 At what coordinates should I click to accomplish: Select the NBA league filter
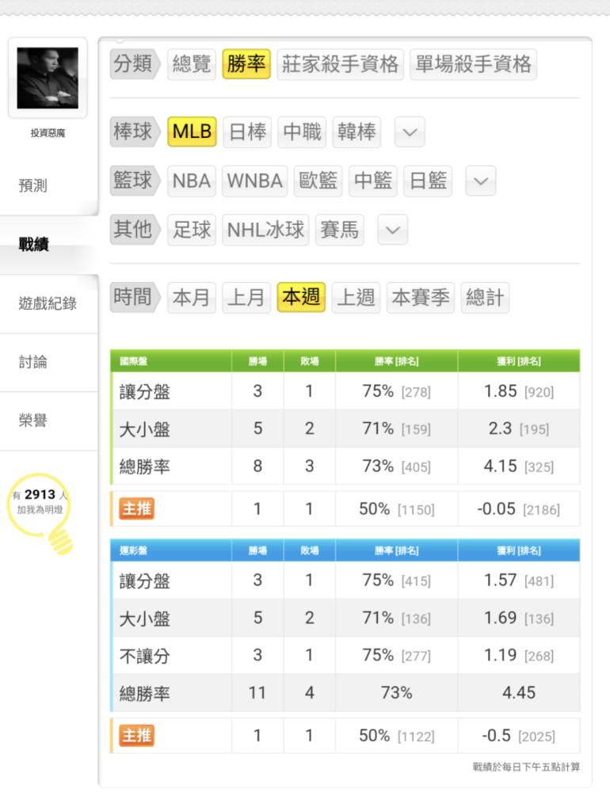[192, 181]
